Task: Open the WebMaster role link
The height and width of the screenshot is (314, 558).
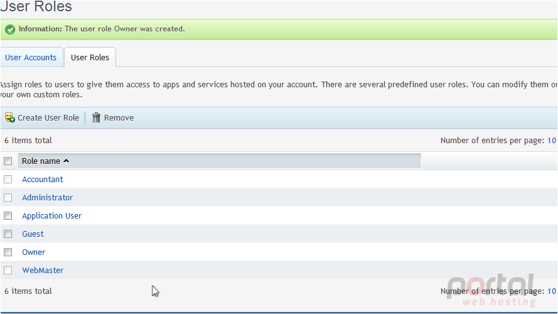Action: 43,270
